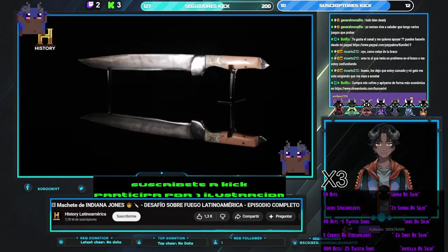Screen dimensions: 448x252
Task: Click green check badge beside first BotRix message
Action: point(338,40)
